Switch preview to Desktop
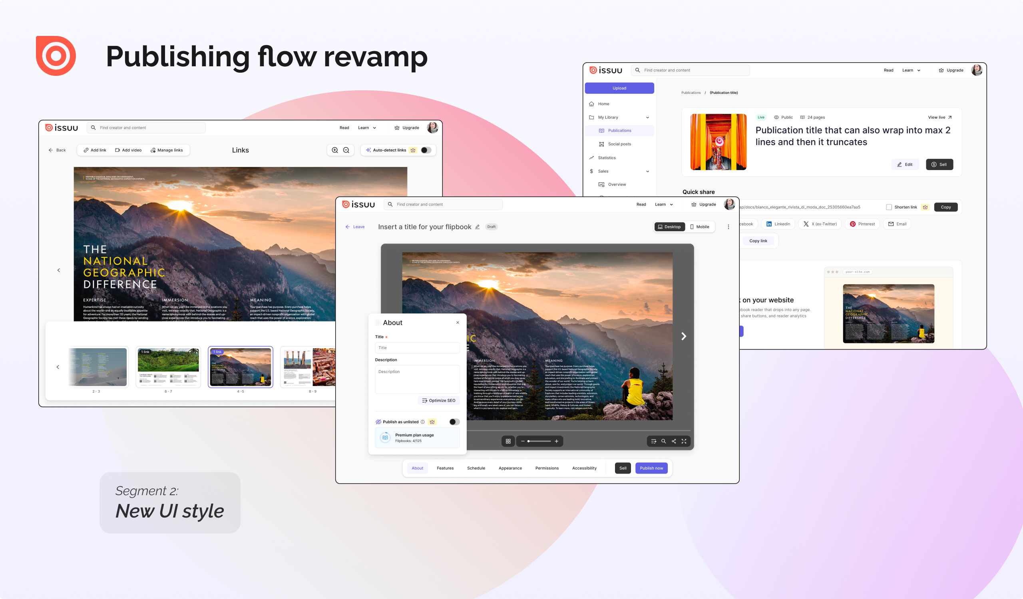1023x599 pixels. point(669,227)
